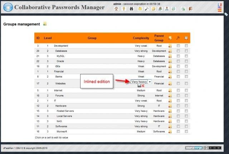Click the Collaborative Passwords Manager title
Image resolution: width=229 pixels, height=154 pixels.
59,7
